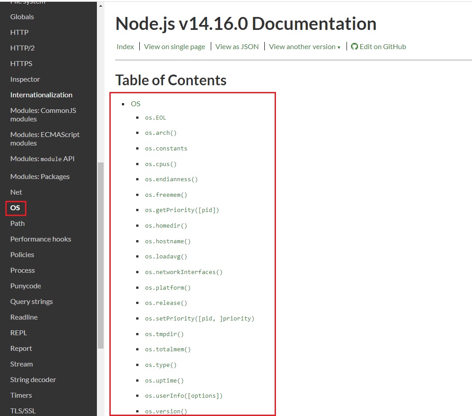Jump to os.totalmem() in the contents

pos(167,349)
